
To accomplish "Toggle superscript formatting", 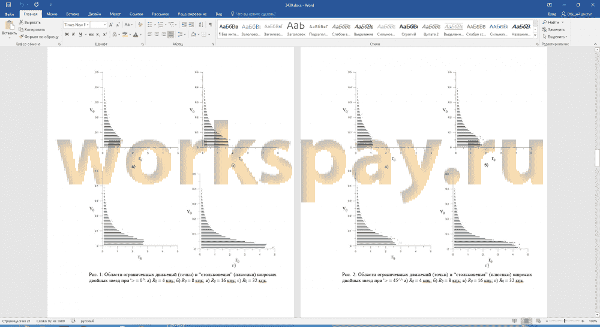I will (105, 34).
